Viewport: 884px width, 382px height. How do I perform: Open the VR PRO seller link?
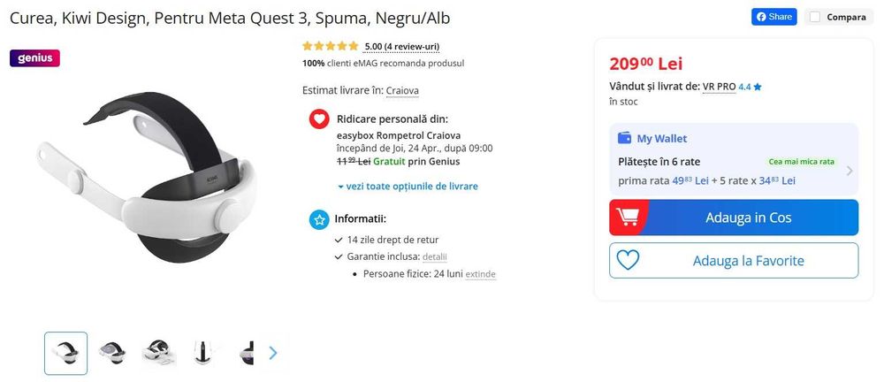[719, 87]
